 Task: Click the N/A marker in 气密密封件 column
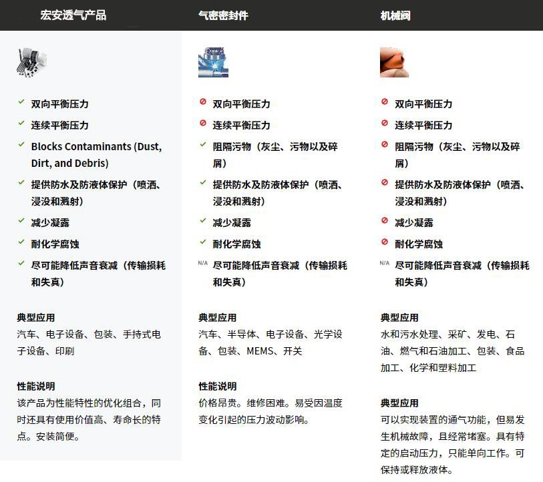coord(203,264)
